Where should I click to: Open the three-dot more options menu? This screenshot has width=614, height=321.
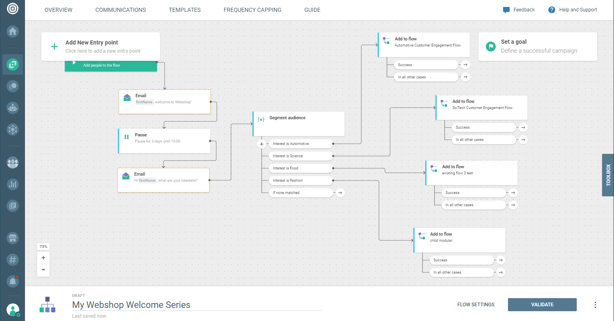595,305
